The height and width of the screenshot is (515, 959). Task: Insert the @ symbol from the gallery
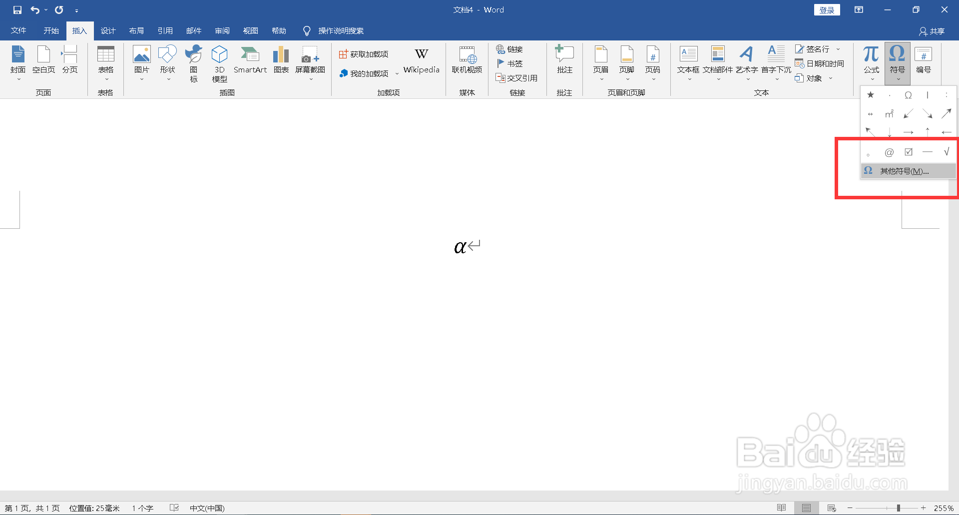tap(890, 152)
